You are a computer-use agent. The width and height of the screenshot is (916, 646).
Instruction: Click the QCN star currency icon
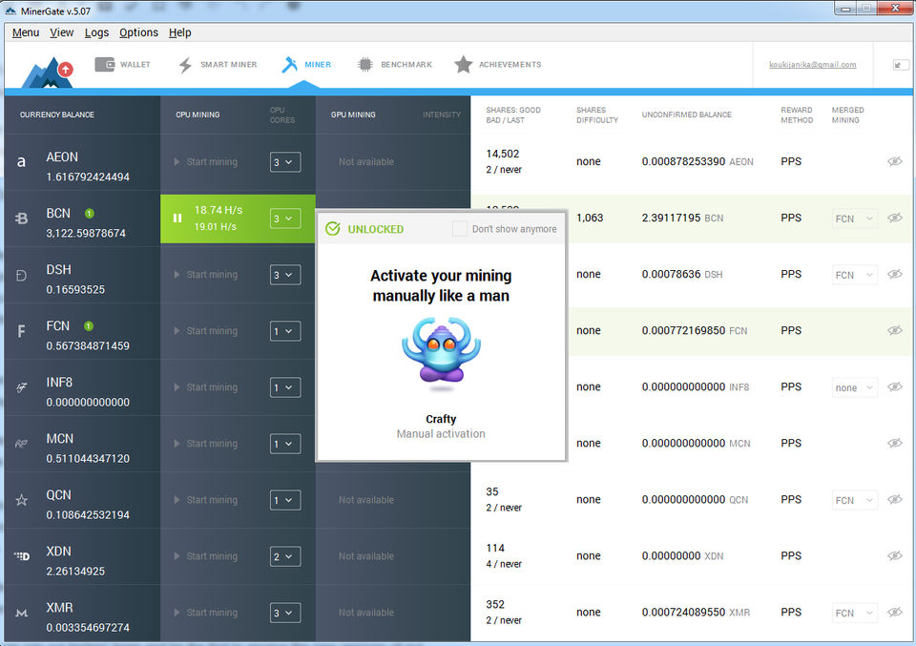(x=21, y=500)
